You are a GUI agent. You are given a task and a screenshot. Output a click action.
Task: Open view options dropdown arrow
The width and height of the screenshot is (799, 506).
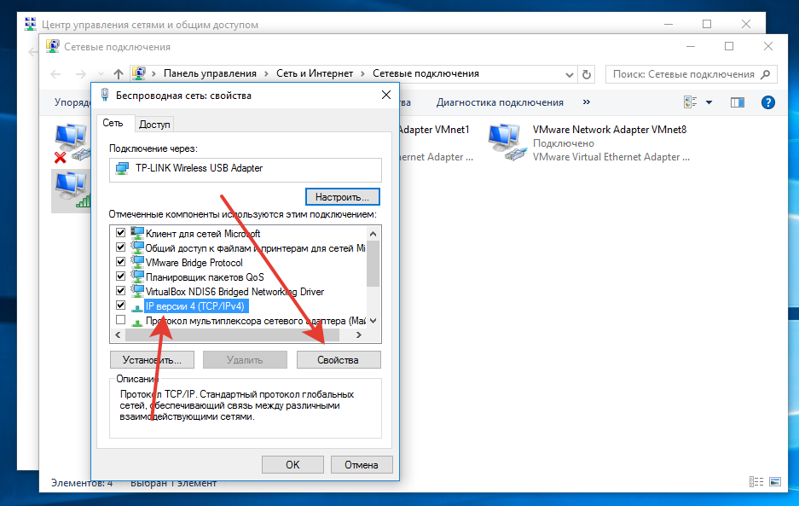(x=709, y=102)
